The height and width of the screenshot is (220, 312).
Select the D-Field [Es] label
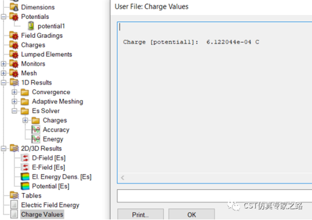[x=49, y=158]
